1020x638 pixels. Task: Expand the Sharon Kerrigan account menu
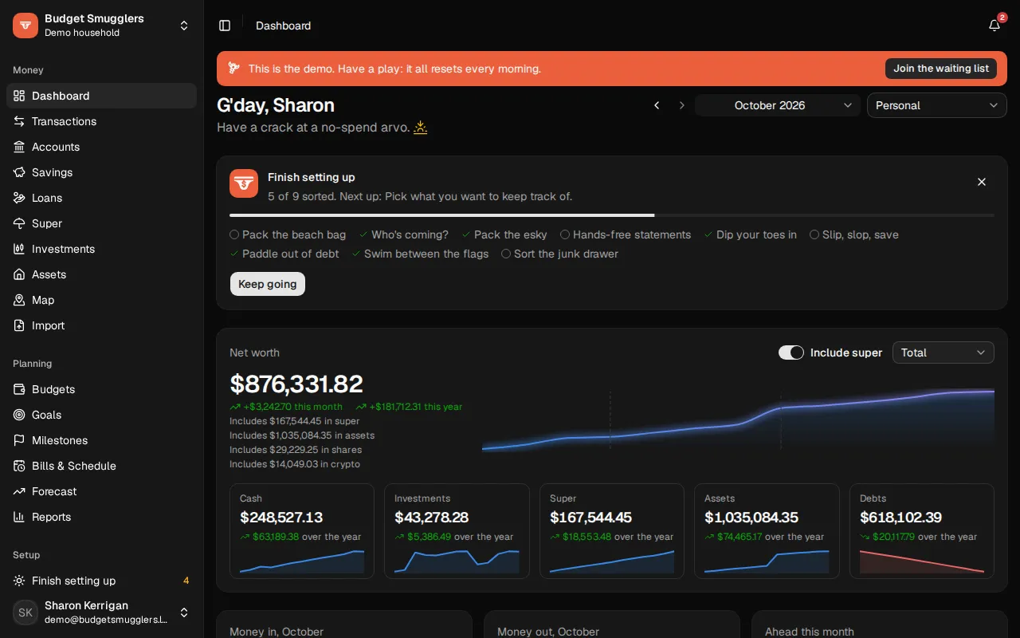coord(102,612)
